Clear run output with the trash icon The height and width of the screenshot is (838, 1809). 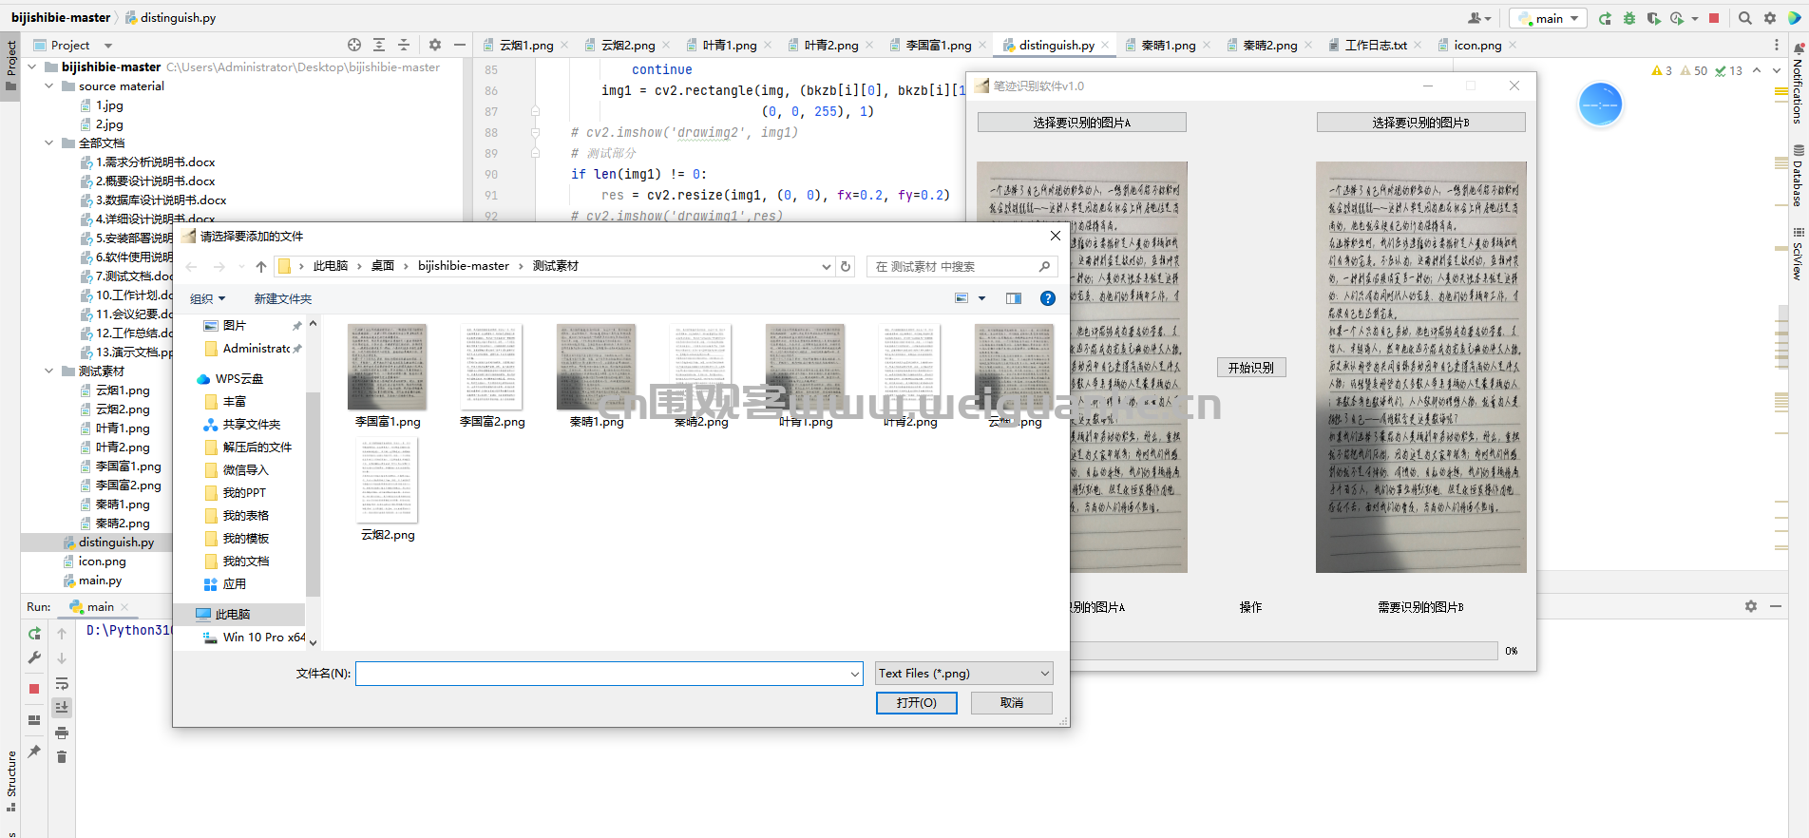click(x=62, y=757)
